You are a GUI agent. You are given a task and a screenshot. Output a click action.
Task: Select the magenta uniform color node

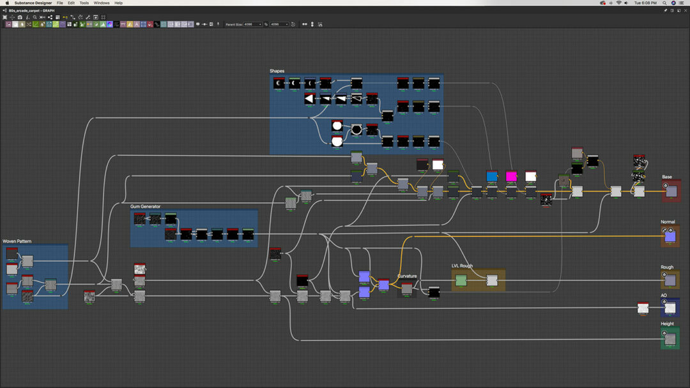[x=511, y=176]
